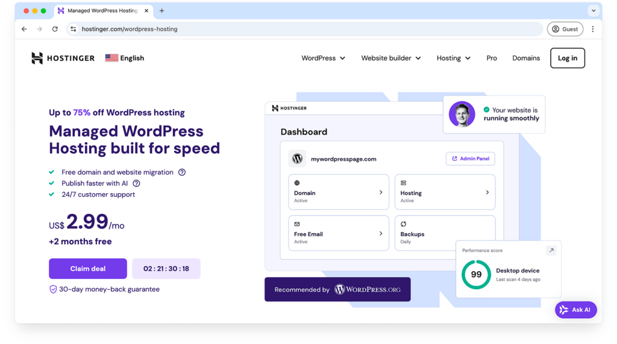Open the Domain card chevron
Screen dimensions: 617x344
coord(381,192)
